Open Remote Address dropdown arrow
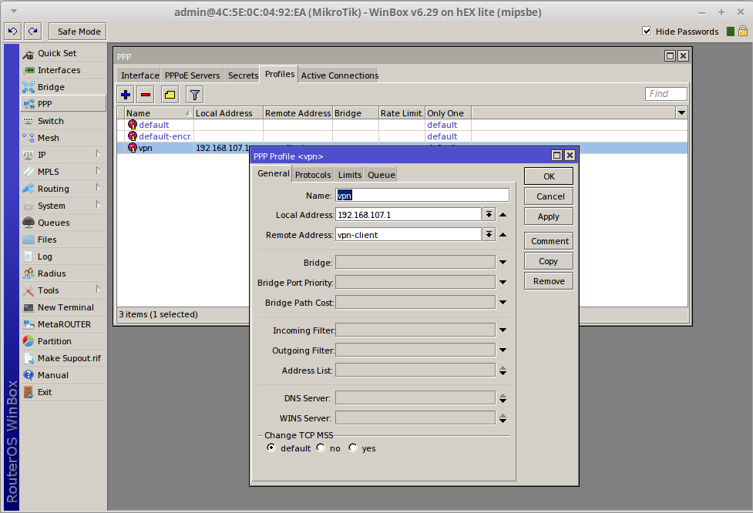This screenshot has width=753, height=513. (x=489, y=235)
